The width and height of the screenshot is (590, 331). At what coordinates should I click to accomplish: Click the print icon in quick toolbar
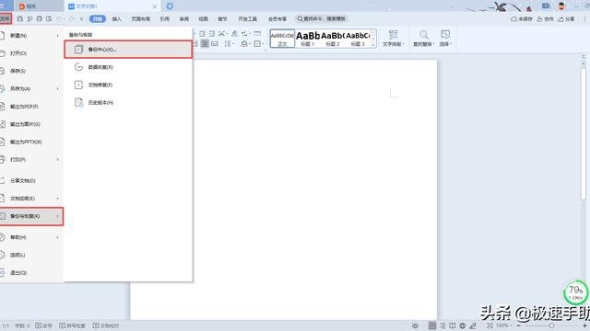(40, 18)
